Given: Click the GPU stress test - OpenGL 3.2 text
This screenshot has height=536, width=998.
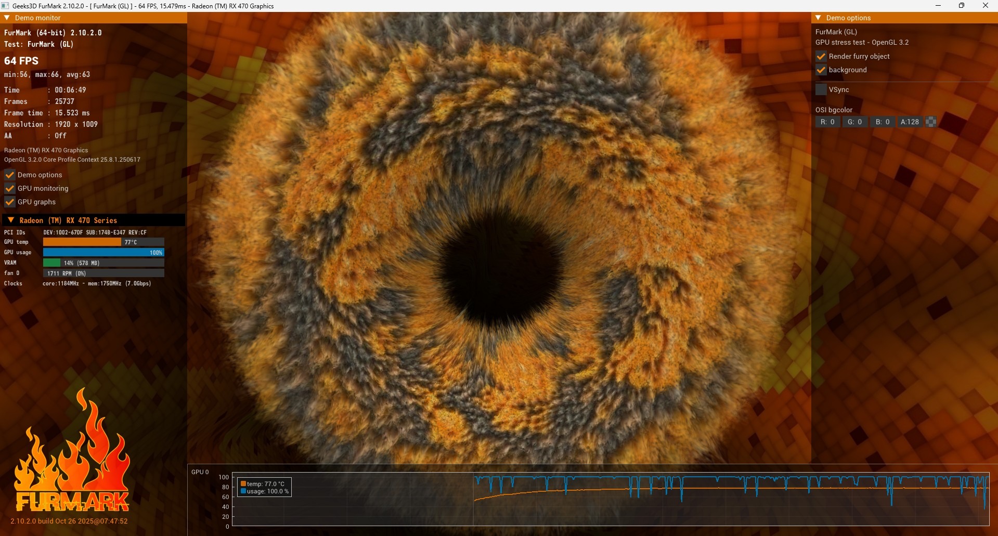Looking at the screenshot, I should coord(862,43).
